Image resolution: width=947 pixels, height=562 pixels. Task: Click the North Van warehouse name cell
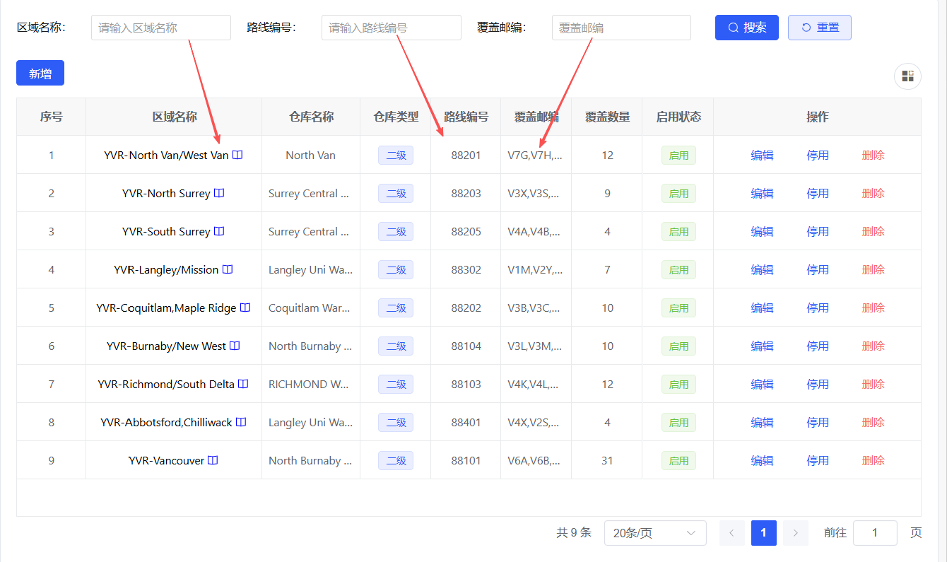pyautogui.click(x=311, y=155)
